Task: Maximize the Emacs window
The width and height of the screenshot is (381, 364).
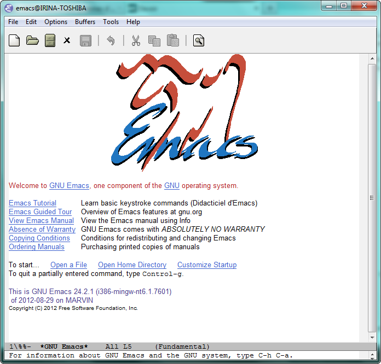Action: pos(344,6)
